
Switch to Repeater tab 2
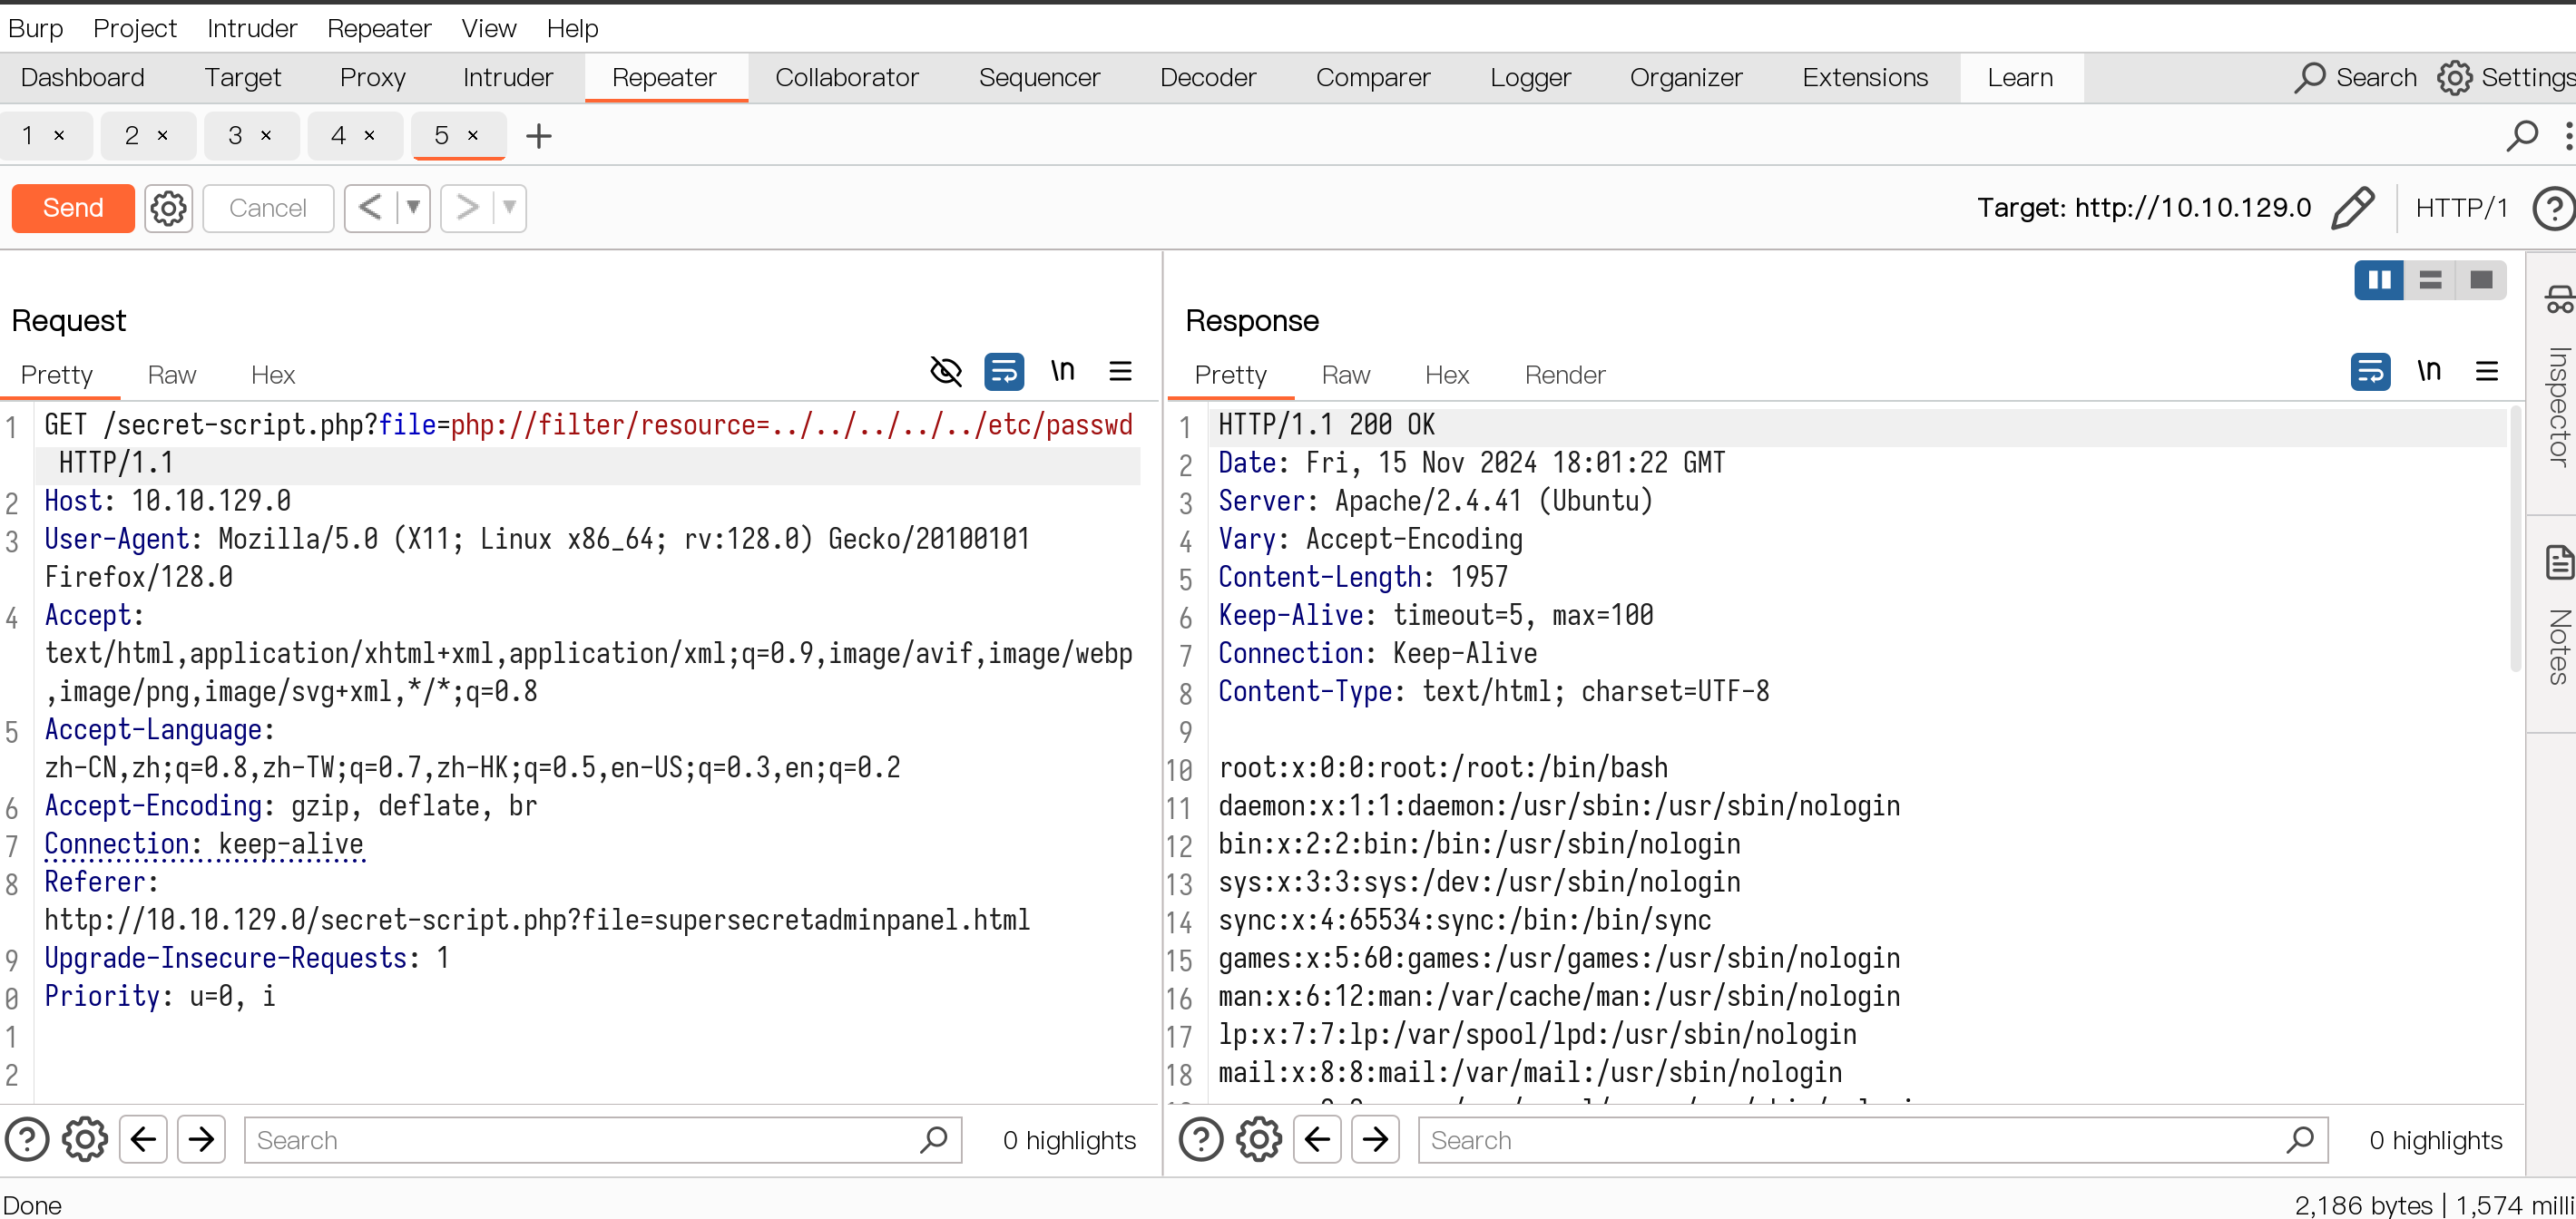[131, 136]
